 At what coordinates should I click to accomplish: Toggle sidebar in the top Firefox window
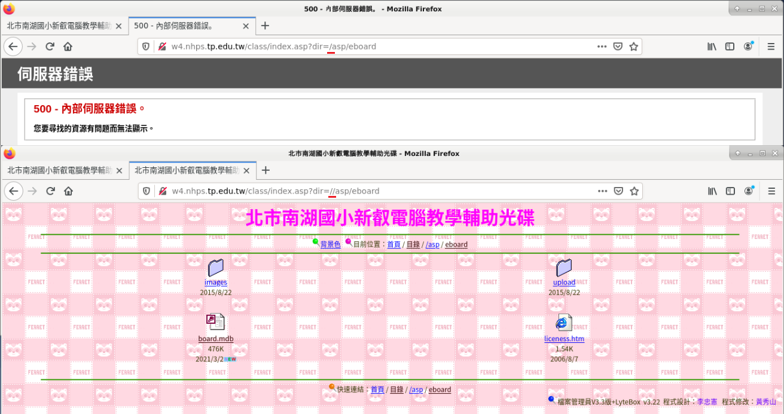[x=730, y=47]
